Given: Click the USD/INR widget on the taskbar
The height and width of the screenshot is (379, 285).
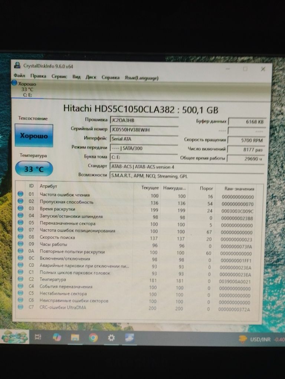Looking at the screenshot, I should tap(261, 340).
